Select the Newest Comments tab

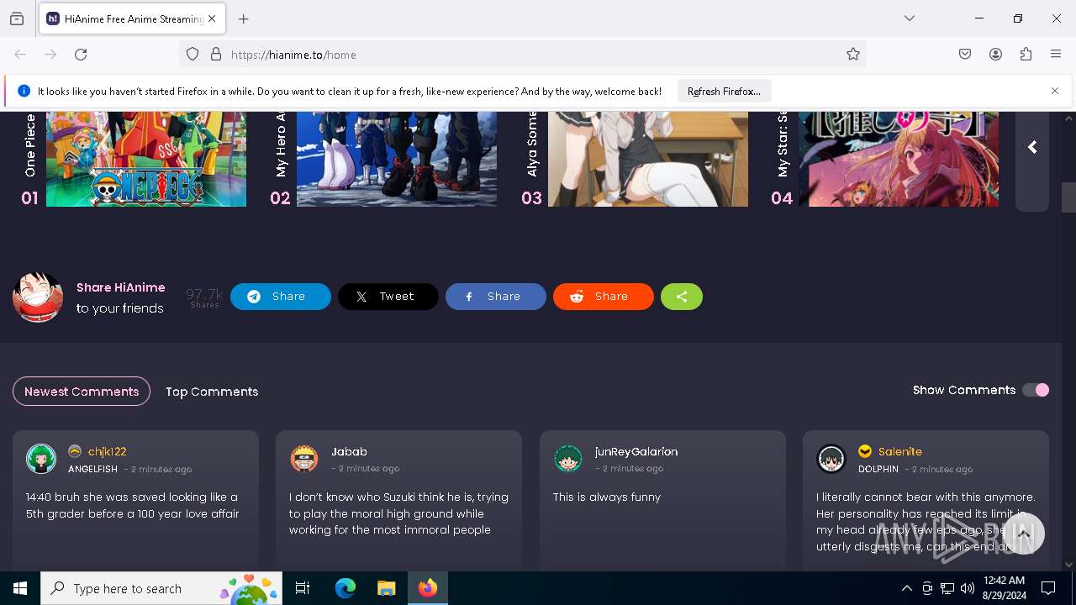coord(82,392)
